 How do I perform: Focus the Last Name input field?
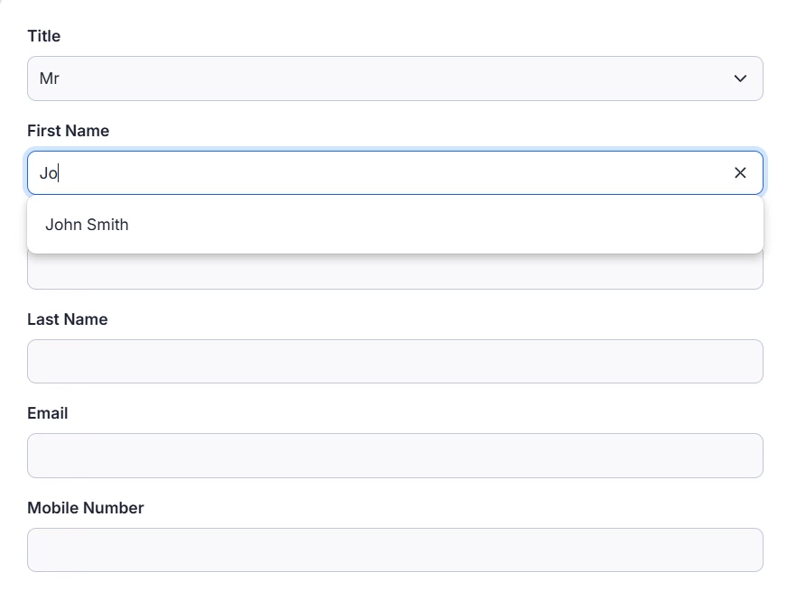pos(394,361)
